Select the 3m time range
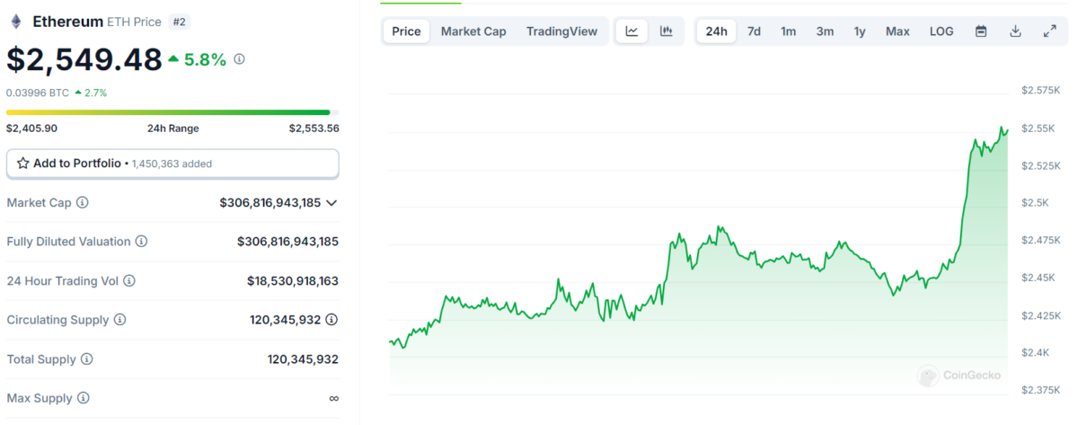The image size is (1078, 425). pyautogui.click(x=825, y=31)
